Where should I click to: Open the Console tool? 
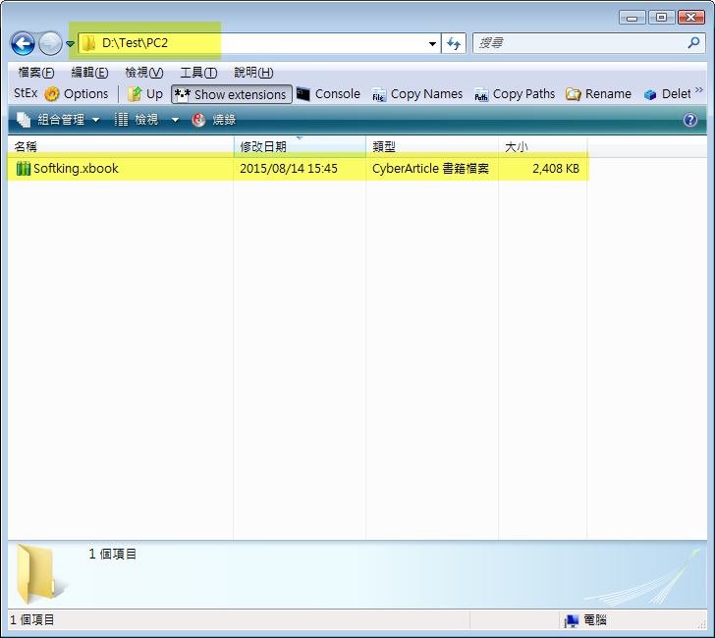point(328,94)
